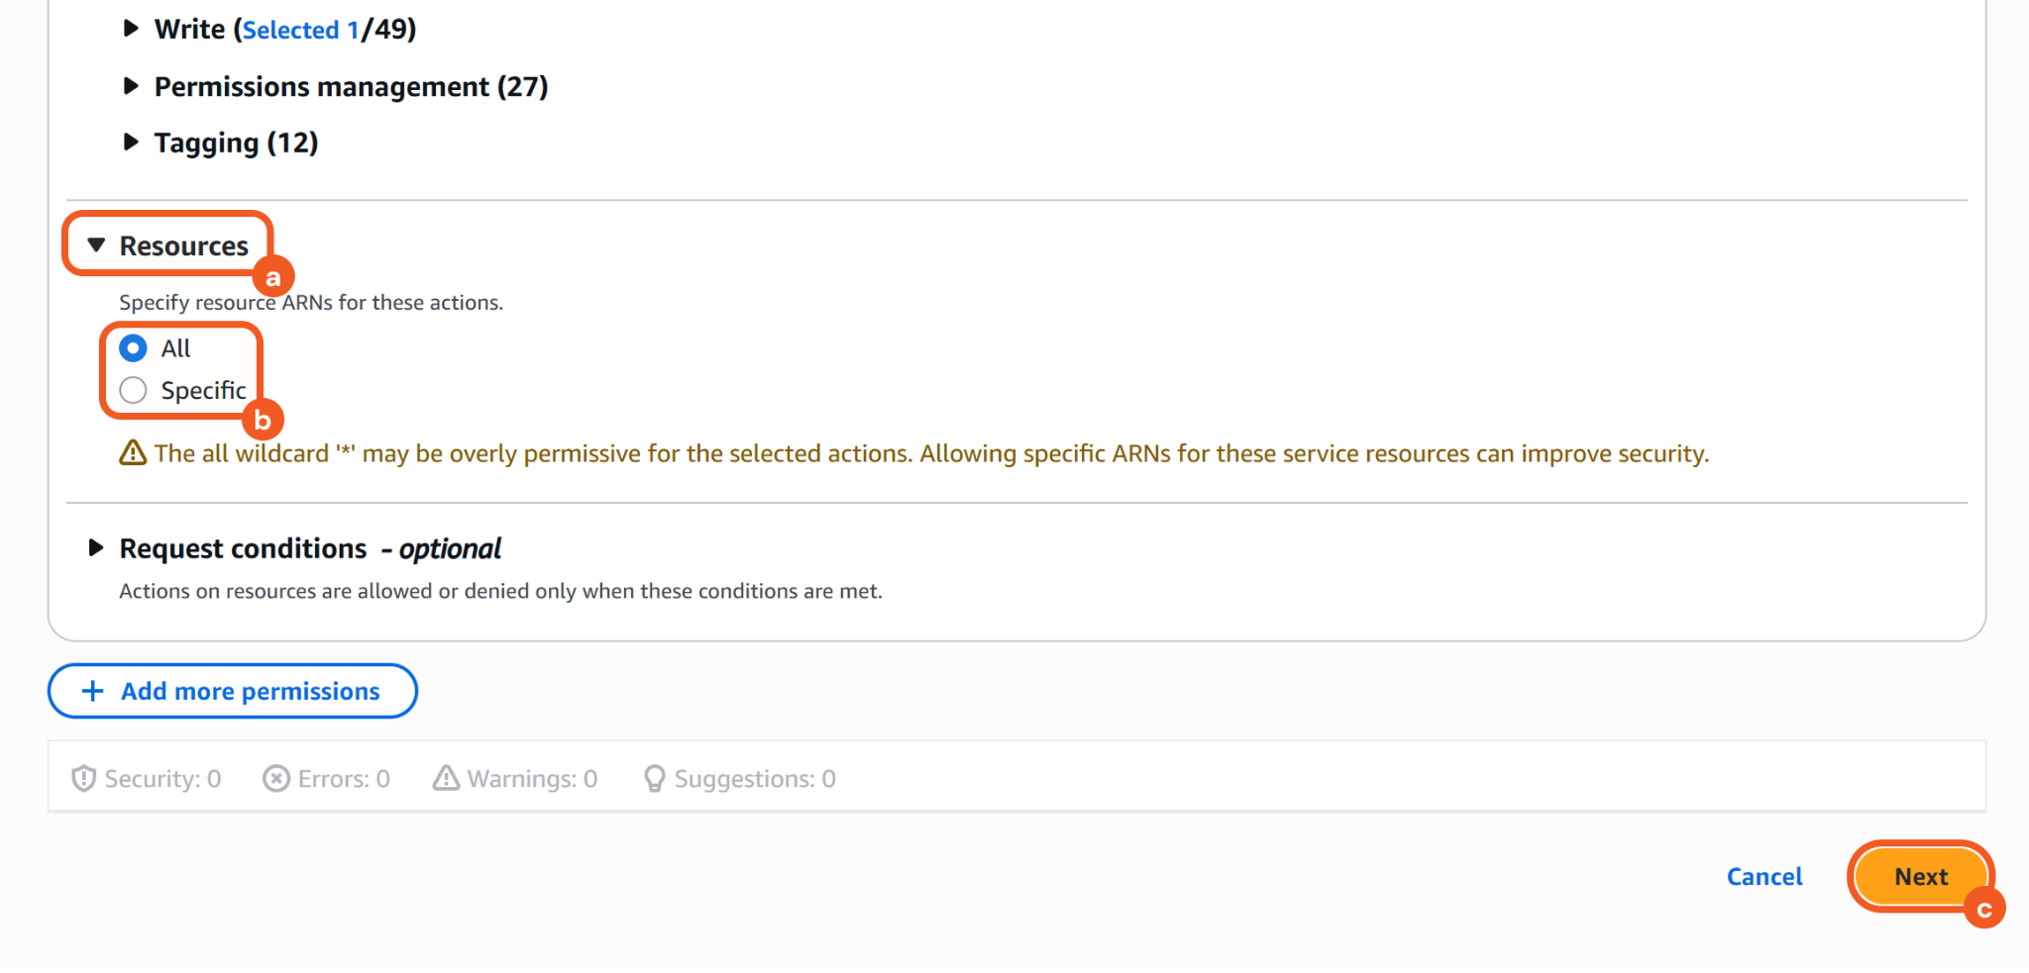Expand the Permissions management section
Screen dimensions: 2029x973
pyautogui.click(x=131, y=86)
